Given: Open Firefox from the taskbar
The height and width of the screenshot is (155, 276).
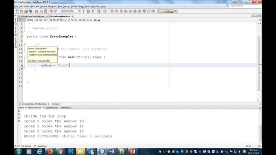Looking at the screenshot, I should pos(50,152).
